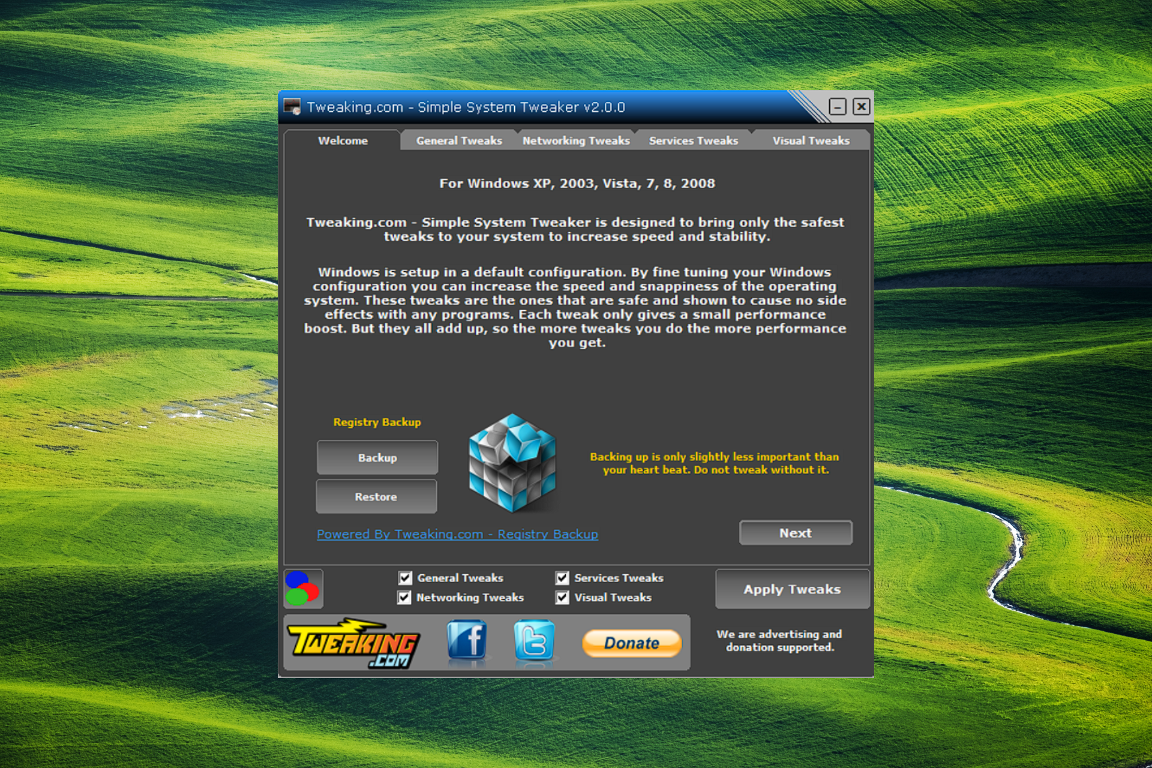
Task: Go to the Visual Tweaks tab
Action: point(811,140)
